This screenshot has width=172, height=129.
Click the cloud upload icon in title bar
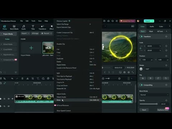(x=109, y=21)
